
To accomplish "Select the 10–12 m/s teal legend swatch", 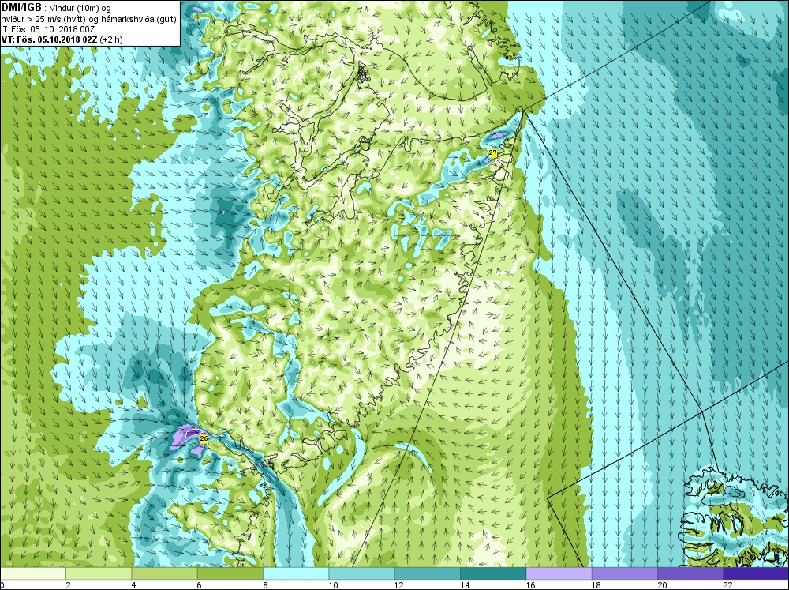I will (361, 573).
